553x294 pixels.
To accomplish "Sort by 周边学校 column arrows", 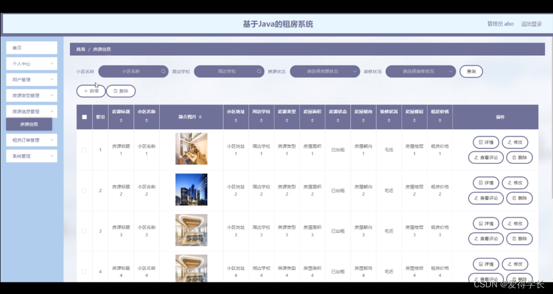I will [261, 120].
